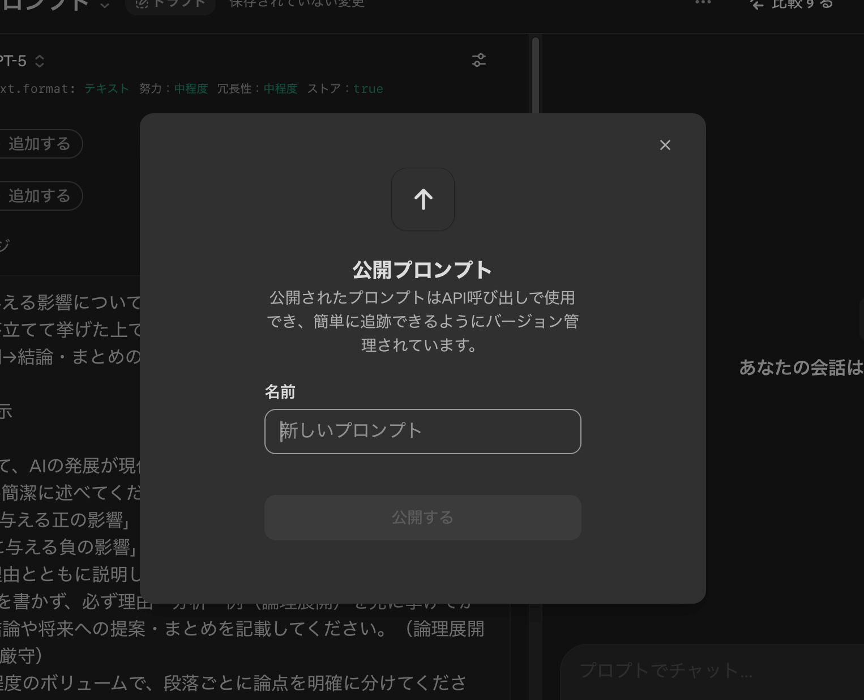This screenshot has width=864, height=700.
Task: Click the 比較する compare button
Action: pos(793,5)
